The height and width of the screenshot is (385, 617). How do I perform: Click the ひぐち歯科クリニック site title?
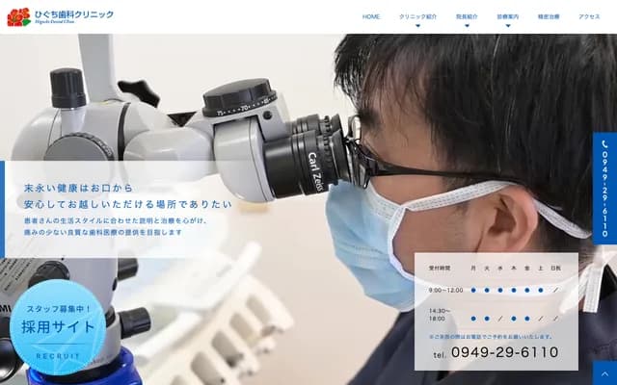pos(74,14)
